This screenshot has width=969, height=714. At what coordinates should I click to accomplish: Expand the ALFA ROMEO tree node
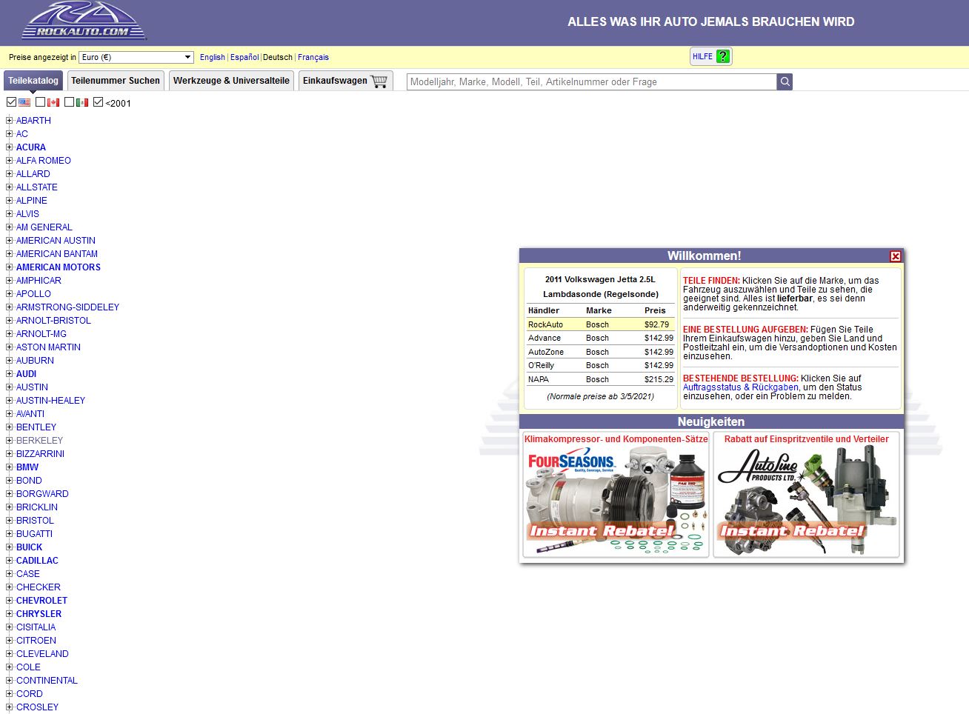[10, 160]
